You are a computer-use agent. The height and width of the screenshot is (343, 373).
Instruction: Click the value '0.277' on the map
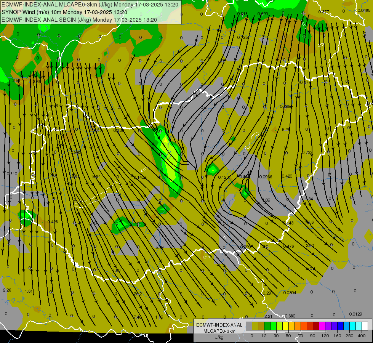pyautogui.click(x=305, y=82)
